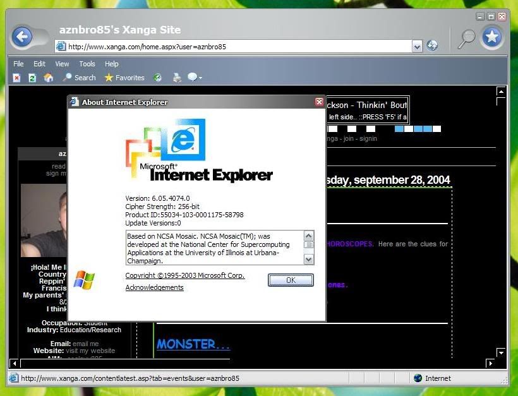Click the Update Versions:0 text

(x=153, y=223)
